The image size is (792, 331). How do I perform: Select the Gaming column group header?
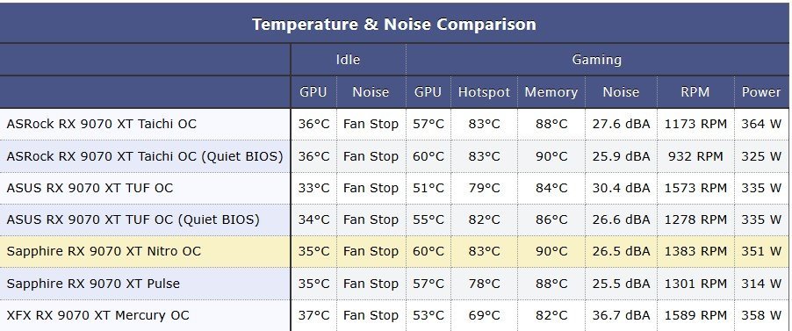tap(596, 60)
